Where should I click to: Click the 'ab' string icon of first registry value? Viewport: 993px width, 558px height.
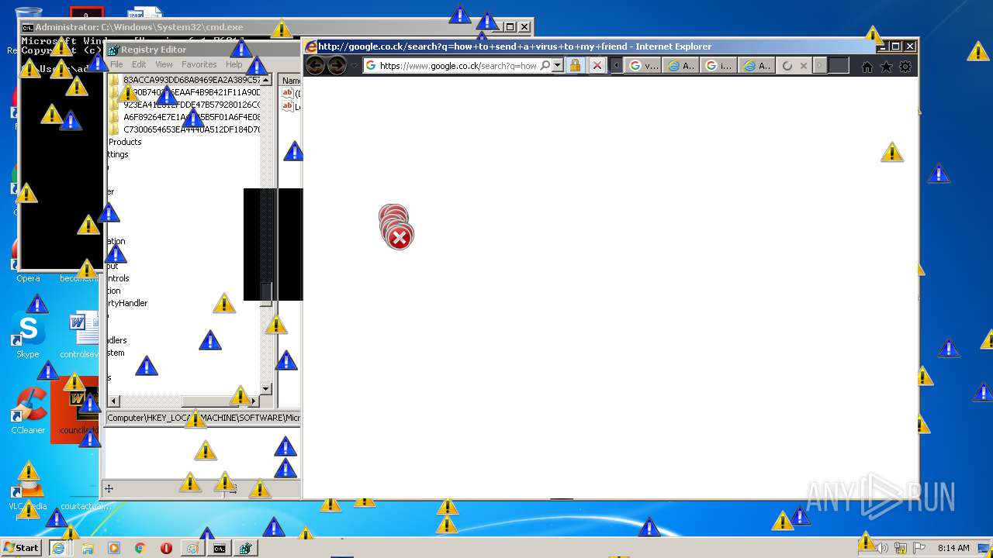[288, 93]
